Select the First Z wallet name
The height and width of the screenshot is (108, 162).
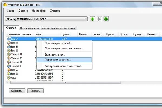14,39
